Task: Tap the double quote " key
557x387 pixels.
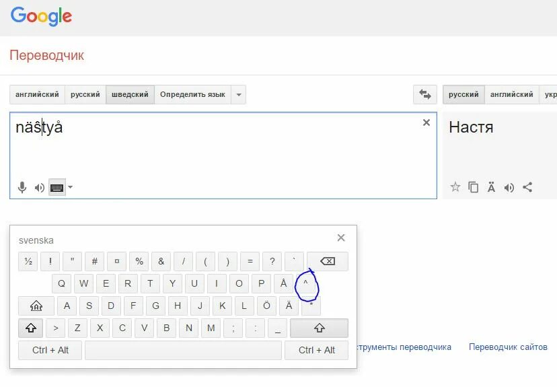Action: 73,262
